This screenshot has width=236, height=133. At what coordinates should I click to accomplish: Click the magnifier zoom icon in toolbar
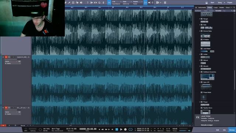pyautogui.click(x=99, y=3)
